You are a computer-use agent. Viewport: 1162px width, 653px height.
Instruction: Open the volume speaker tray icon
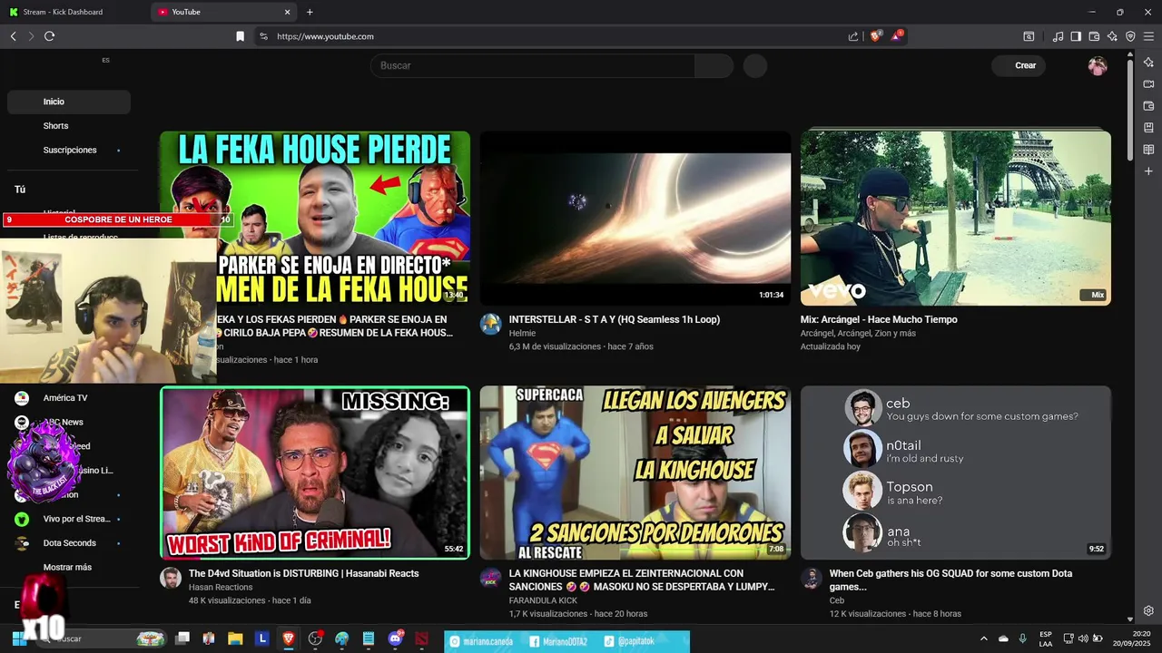[x=1083, y=638]
